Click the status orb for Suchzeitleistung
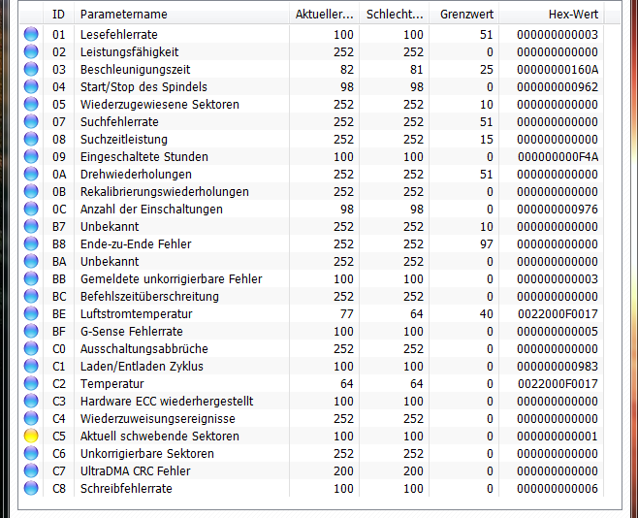The image size is (638, 518). coord(31,139)
